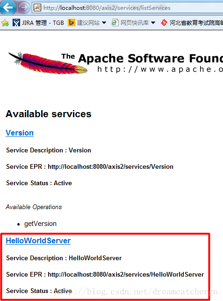Click the HelloWorldServer Service EPR text
This screenshot has width=223, height=301.
tap(105, 274)
